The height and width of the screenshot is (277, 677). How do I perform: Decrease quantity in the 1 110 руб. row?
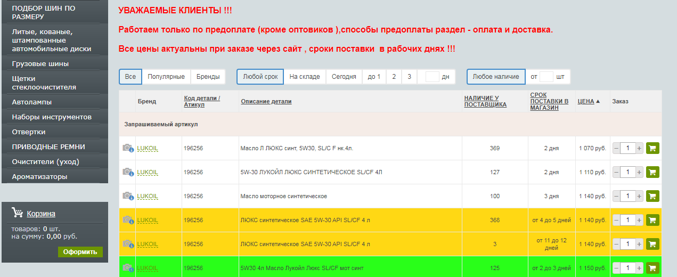616,172
